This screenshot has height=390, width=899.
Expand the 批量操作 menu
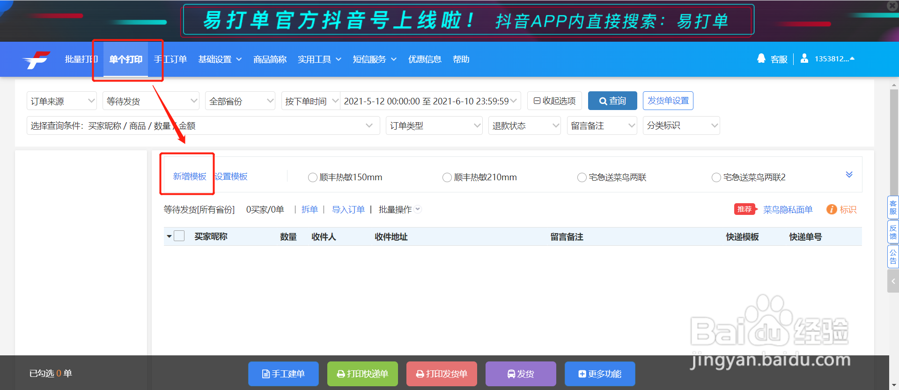pos(400,209)
